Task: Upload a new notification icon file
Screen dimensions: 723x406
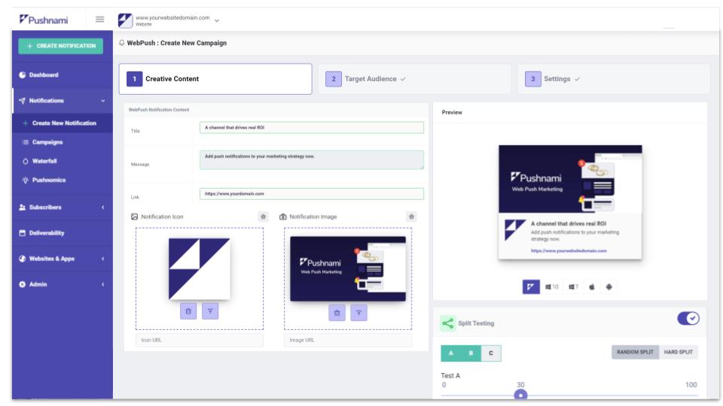Action: (x=210, y=312)
